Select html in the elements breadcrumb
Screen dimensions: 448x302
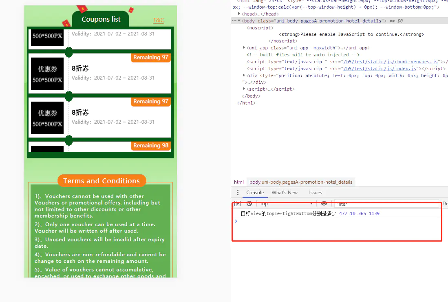pos(239,182)
